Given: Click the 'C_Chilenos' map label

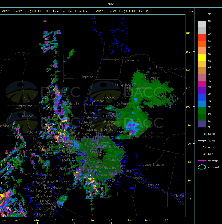Looking at the screenshot, I should click(x=25, y=116).
